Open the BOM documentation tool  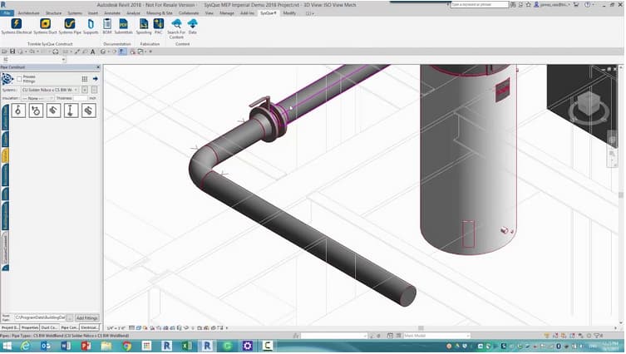coord(107,27)
